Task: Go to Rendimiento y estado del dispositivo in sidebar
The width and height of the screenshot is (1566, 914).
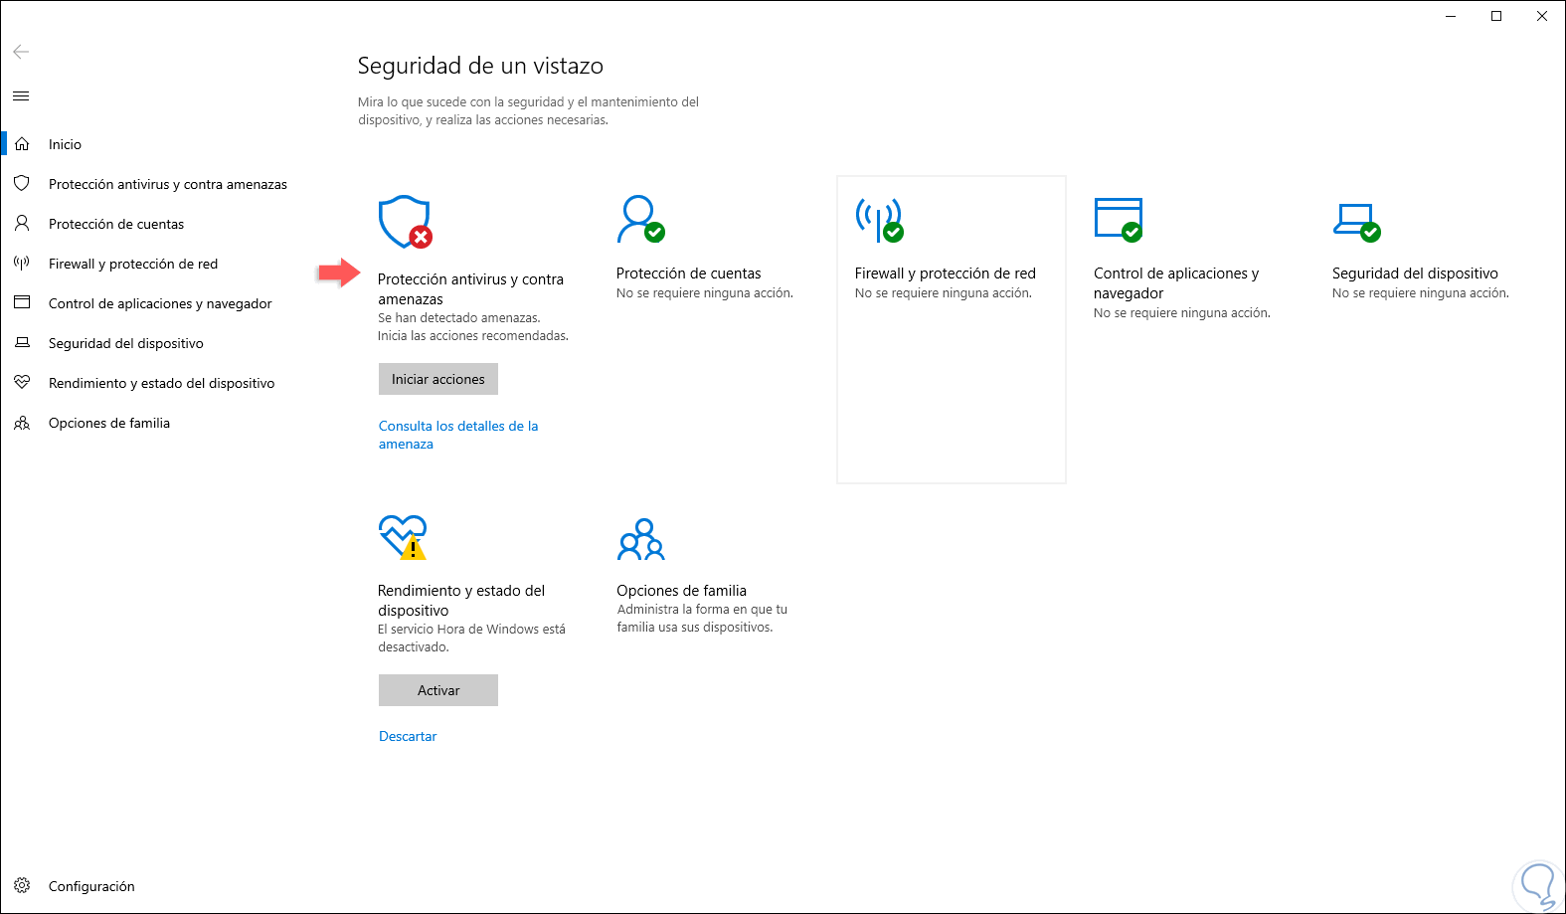Action: (x=161, y=383)
